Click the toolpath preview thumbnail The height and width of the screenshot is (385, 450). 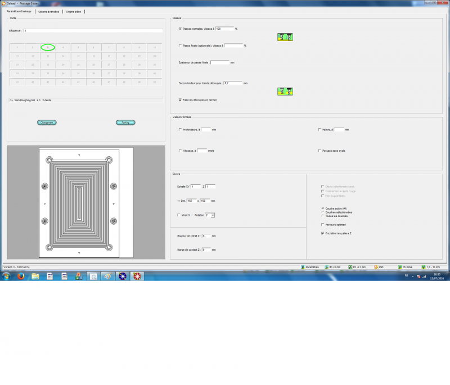79,202
